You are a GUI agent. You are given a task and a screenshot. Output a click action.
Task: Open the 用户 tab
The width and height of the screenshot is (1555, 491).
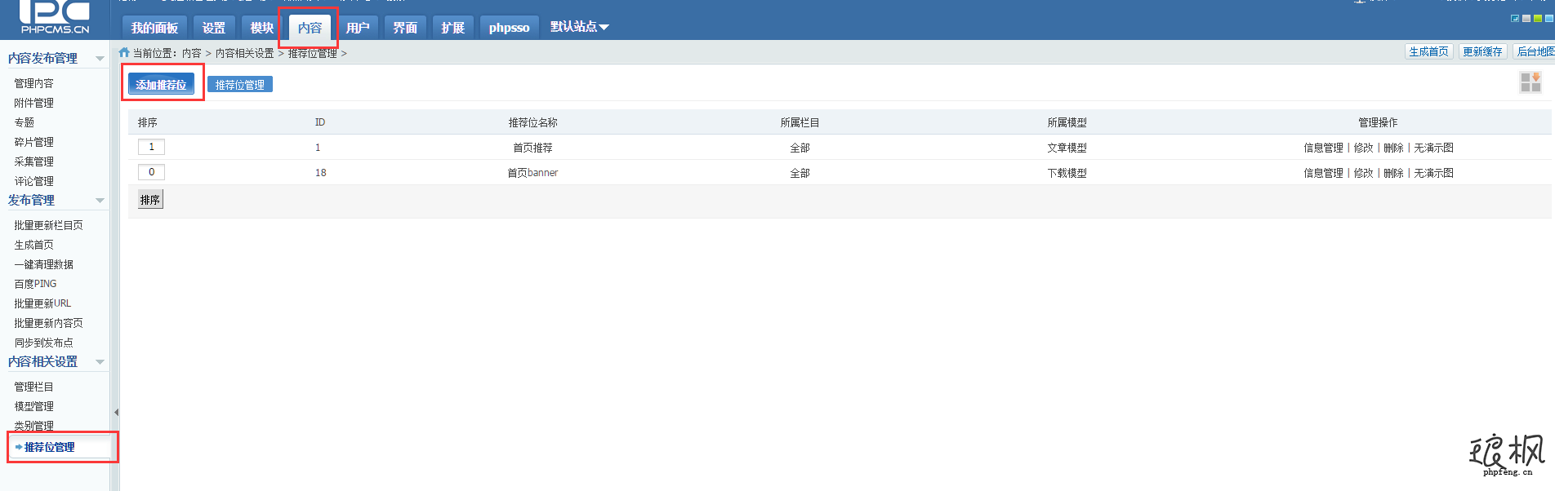click(358, 28)
